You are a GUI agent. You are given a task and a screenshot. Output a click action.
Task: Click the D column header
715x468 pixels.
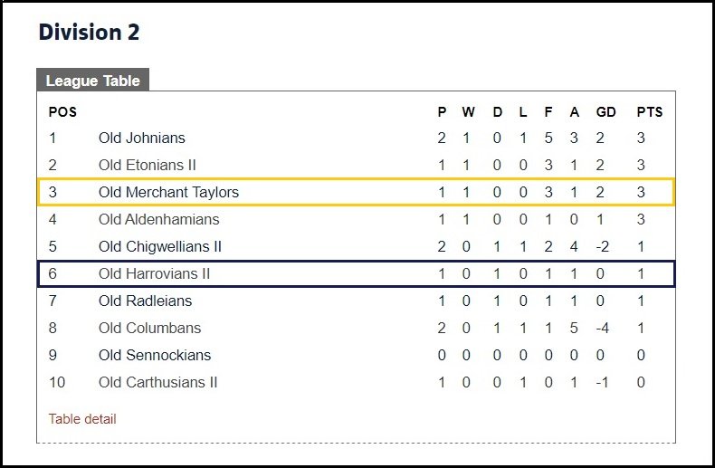pyautogui.click(x=498, y=111)
